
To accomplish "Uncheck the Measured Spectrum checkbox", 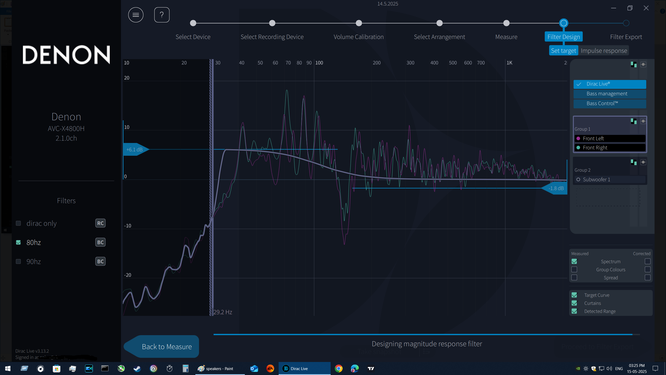I will pyautogui.click(x=574, y=261).
